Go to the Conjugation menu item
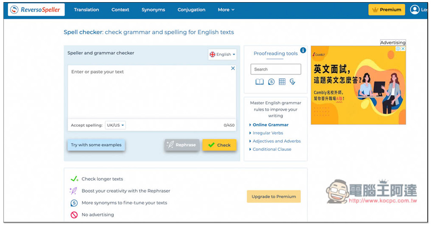This screenshot has height=225, width=431. click(x=191, y=10)
